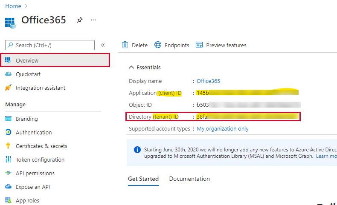This screenshot has width=337, height=205.
Task: Open the ellipsis more options menu
Action: (x=93, y=20)
